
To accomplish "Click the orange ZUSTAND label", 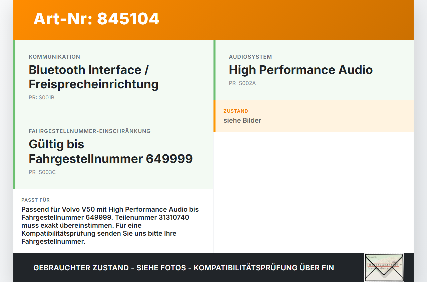I will [236, 111].
